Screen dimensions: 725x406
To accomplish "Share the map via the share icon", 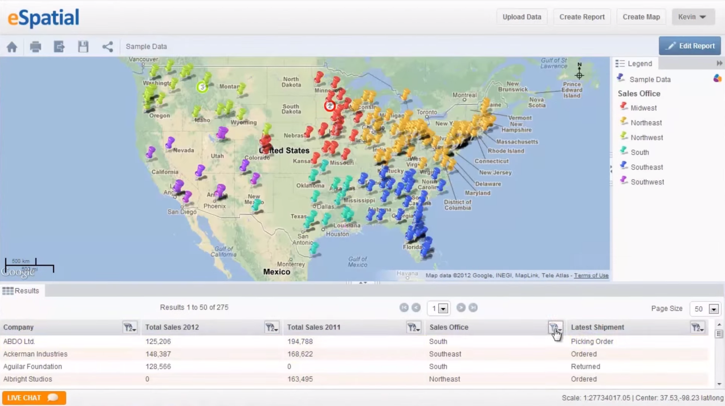I will 107,46.
